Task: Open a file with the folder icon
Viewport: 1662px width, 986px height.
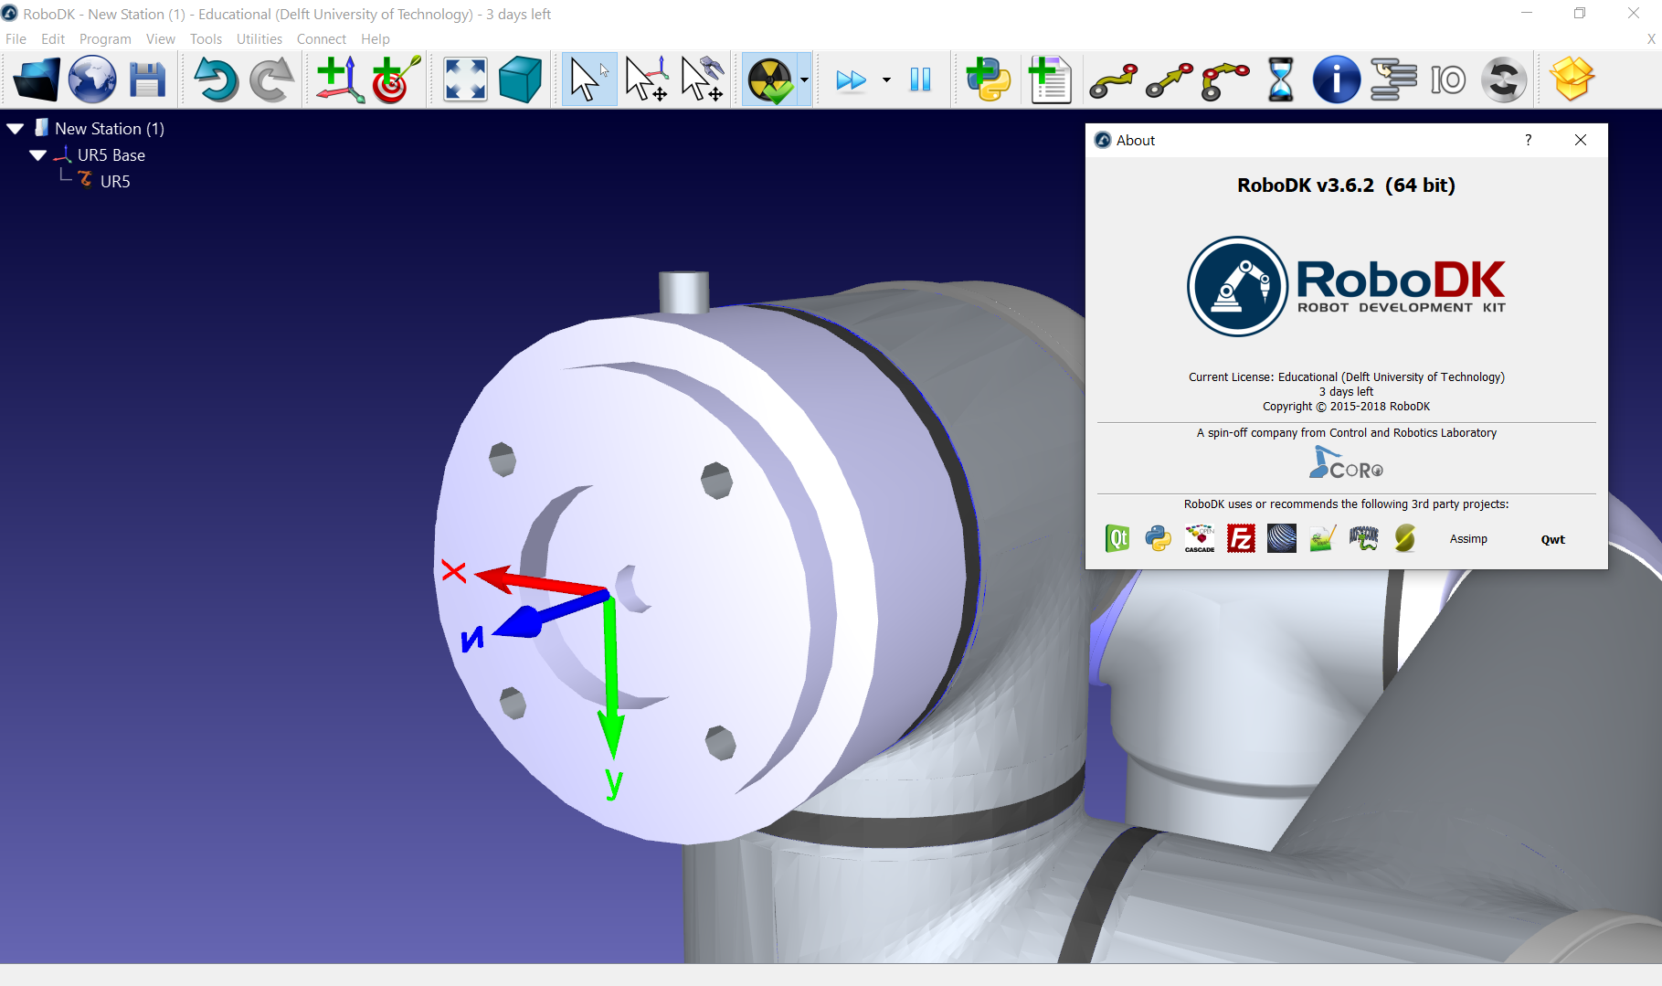Action: [x=37, y=80]
